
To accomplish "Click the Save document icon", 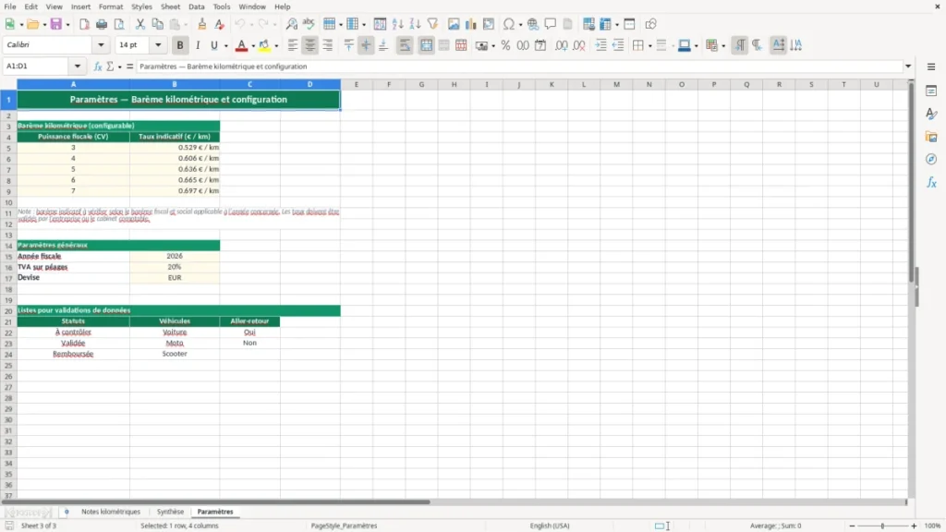I will pyautogui.click(x=56, y=24).
